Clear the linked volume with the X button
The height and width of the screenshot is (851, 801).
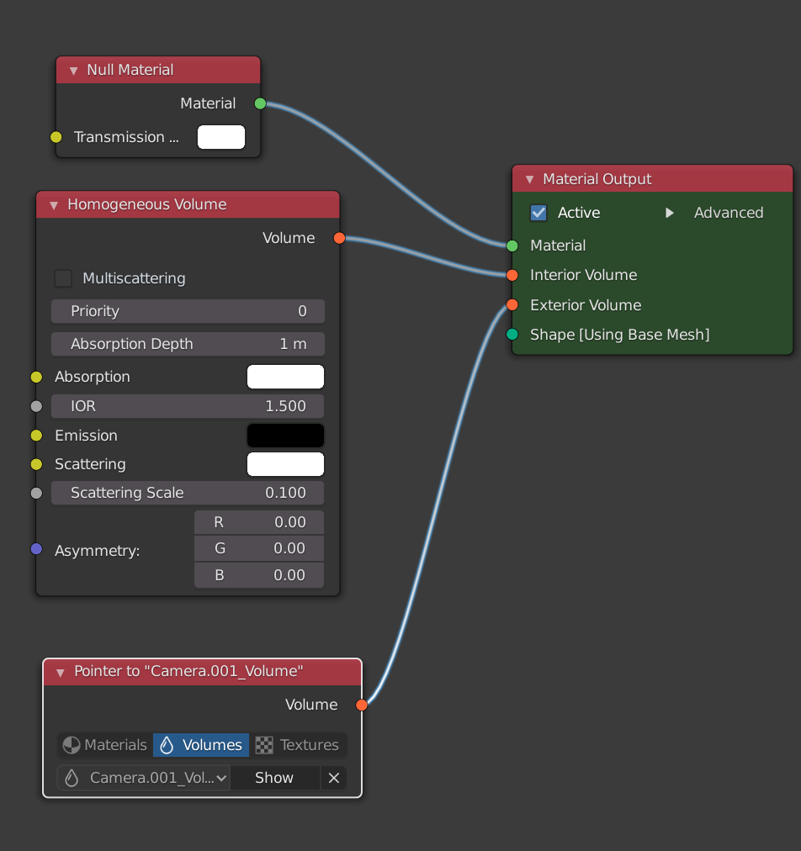tap(333, 778)
